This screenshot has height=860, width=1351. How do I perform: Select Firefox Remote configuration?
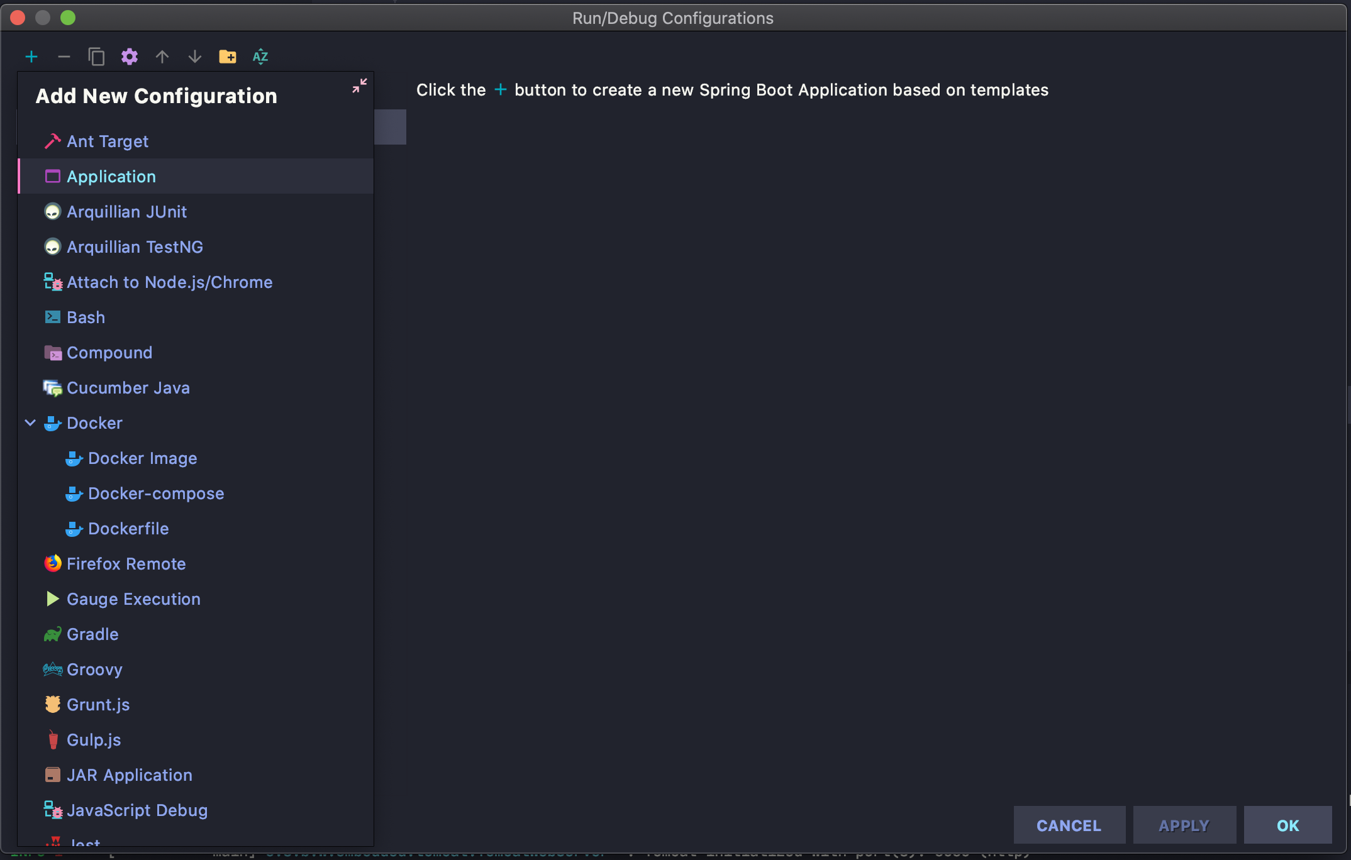126,564
